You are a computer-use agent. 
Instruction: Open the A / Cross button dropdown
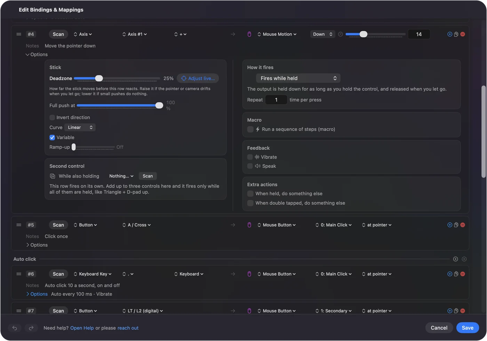point(136,225)
